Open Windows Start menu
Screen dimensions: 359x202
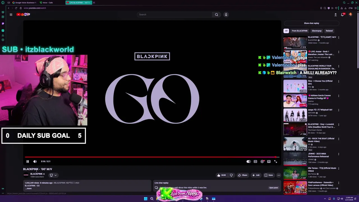pos(146,199)
